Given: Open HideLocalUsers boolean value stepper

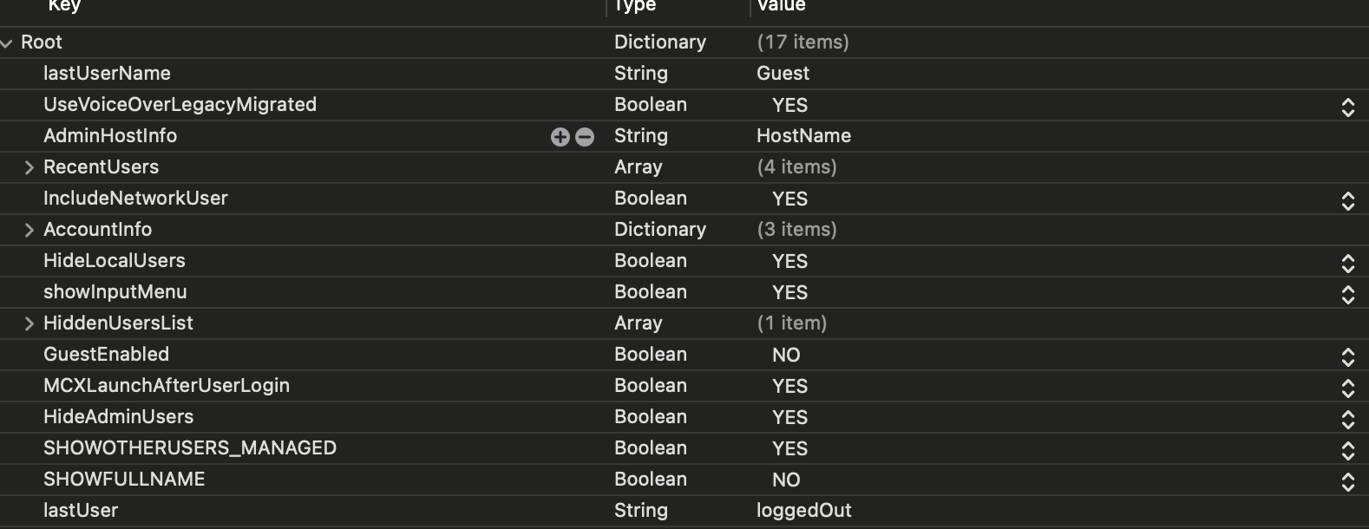Looking at the screenshot, I should [1347, 263].
